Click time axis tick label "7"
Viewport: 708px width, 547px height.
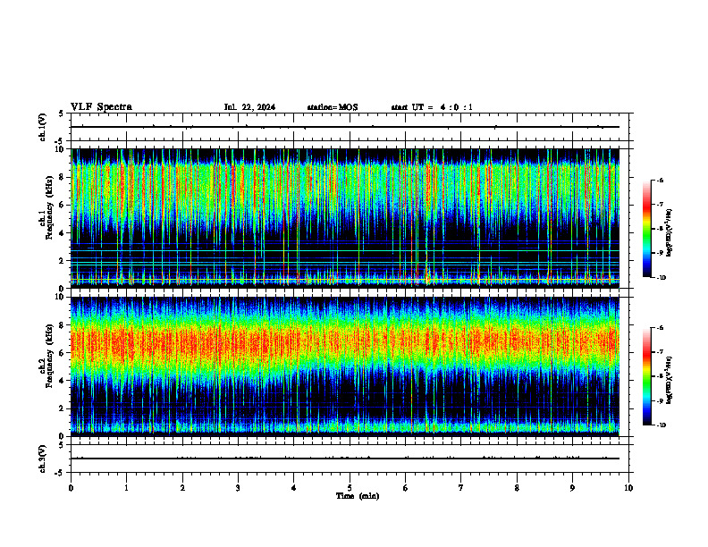click(x=461, y=488)
